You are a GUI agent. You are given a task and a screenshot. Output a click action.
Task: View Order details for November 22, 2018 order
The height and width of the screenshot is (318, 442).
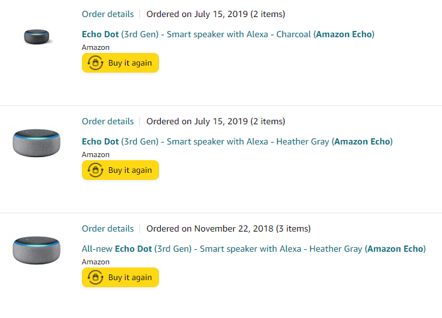(x=108, y=228)
